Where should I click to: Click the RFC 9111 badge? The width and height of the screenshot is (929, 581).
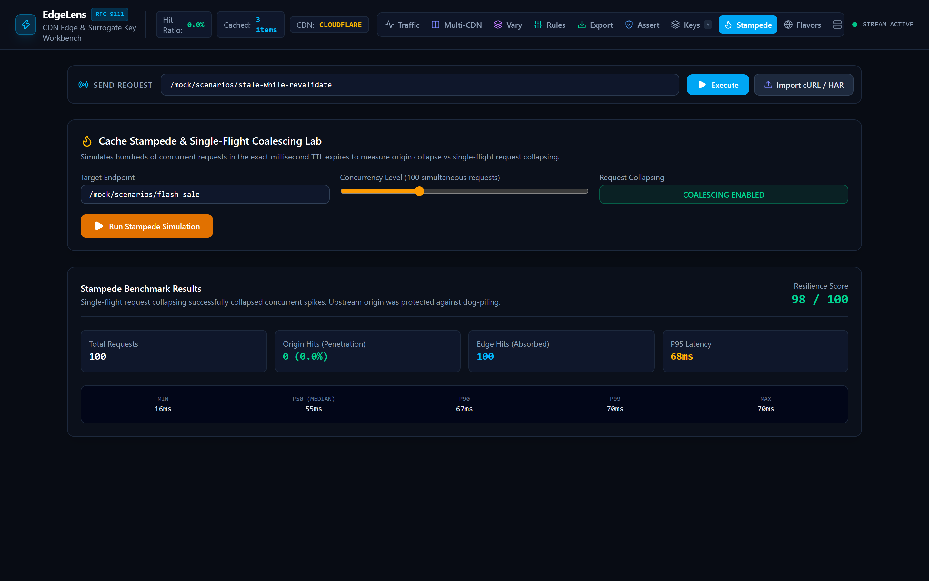[x=110, y=14]
